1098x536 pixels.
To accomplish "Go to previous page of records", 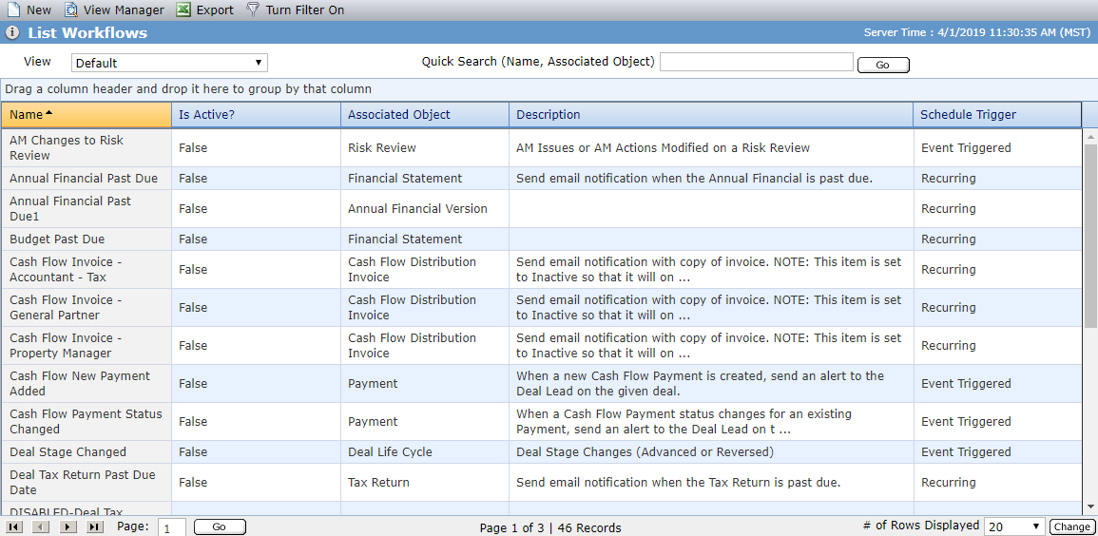I will (41, 526).
